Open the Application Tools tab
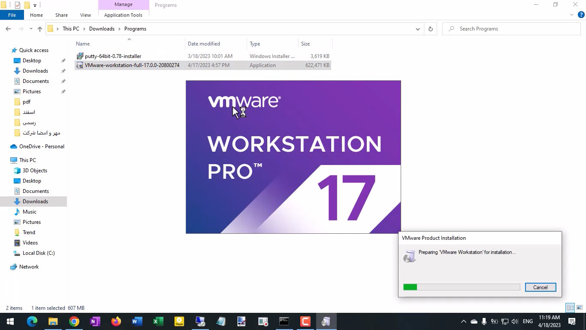 123,15
